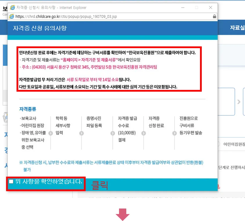
Task: Click the security lock icon in address bar
Action: point(215,17)
